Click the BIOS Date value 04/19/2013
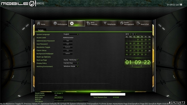 58,97
